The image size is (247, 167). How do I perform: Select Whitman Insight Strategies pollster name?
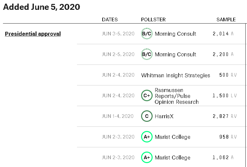(x=176, y=75)
